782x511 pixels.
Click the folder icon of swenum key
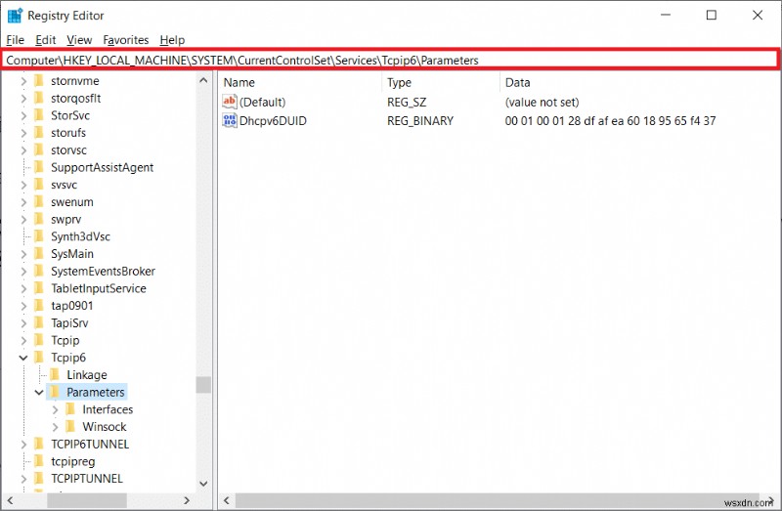pos(39,202)
